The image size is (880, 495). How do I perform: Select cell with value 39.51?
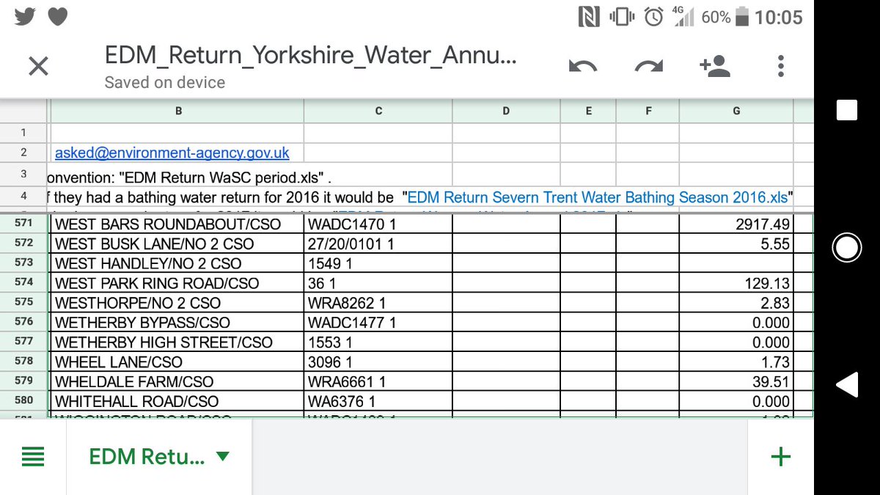pos(736,382)
